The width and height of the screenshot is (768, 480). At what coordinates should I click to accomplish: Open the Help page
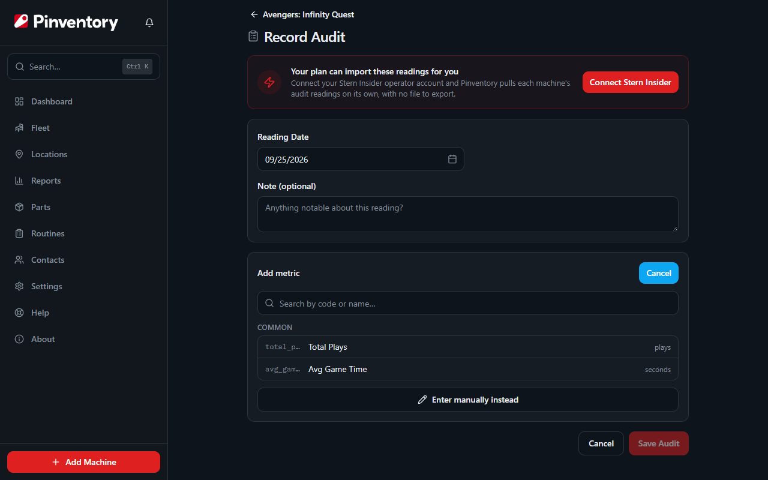pos(84,313)
